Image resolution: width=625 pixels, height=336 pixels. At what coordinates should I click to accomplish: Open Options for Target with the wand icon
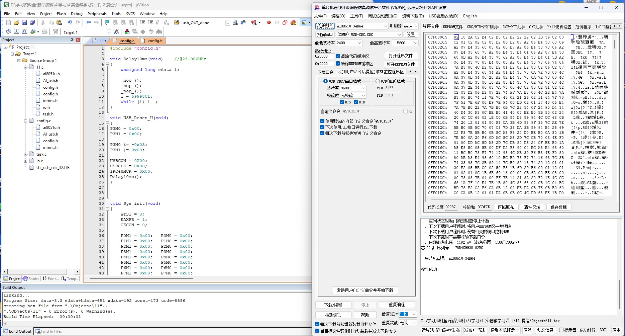coord(116,32)
